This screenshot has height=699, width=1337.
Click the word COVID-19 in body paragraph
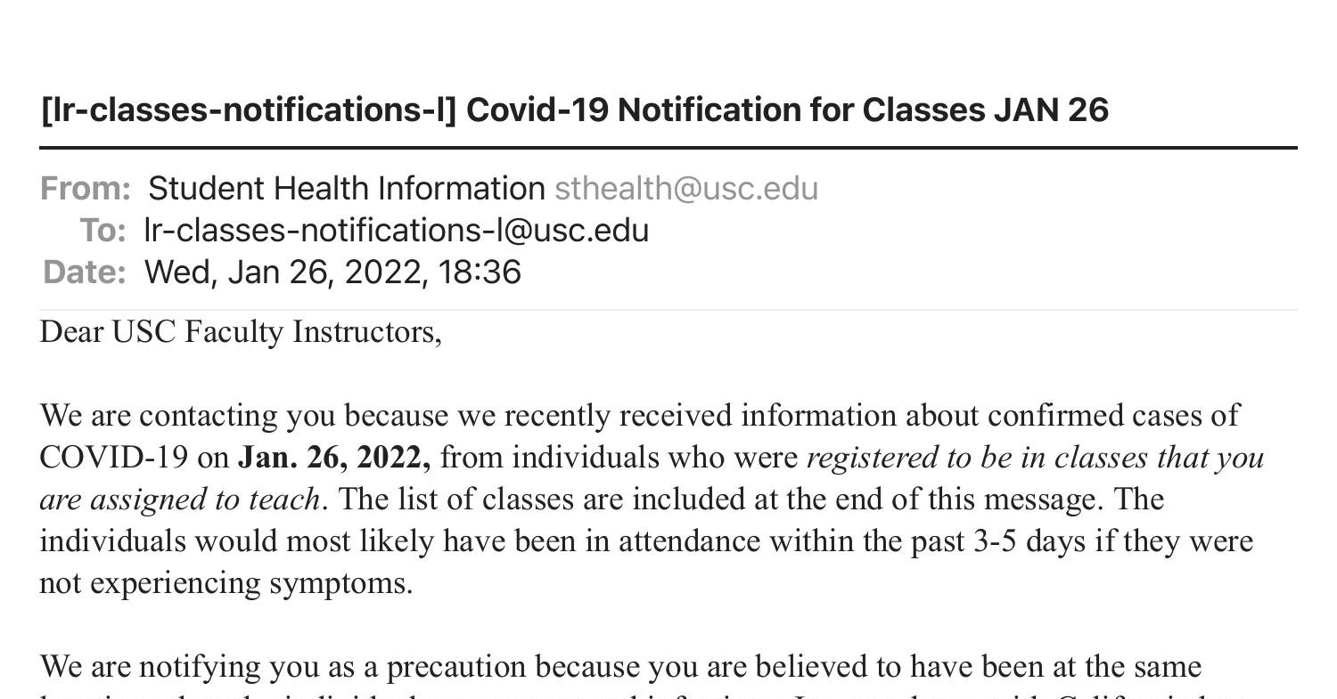point(114,458)
